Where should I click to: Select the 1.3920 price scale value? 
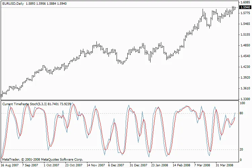tap(244, 78)
